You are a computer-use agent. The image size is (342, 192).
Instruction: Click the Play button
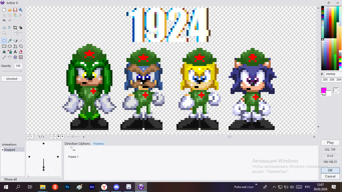click(x=330, y=143)
